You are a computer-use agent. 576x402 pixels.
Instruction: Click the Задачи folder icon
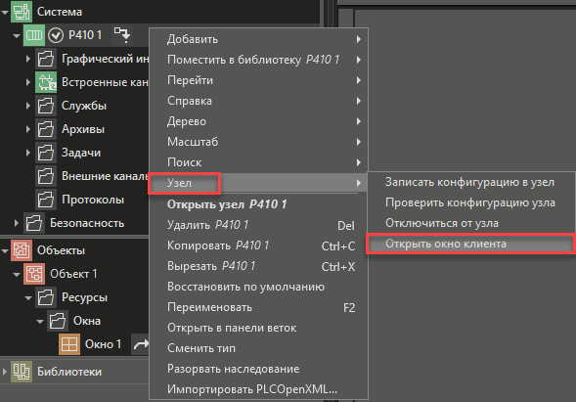pyautogui.click(x=46, y=153)
